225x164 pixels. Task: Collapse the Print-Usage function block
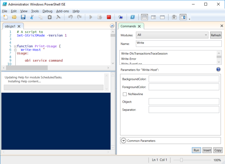15,46
